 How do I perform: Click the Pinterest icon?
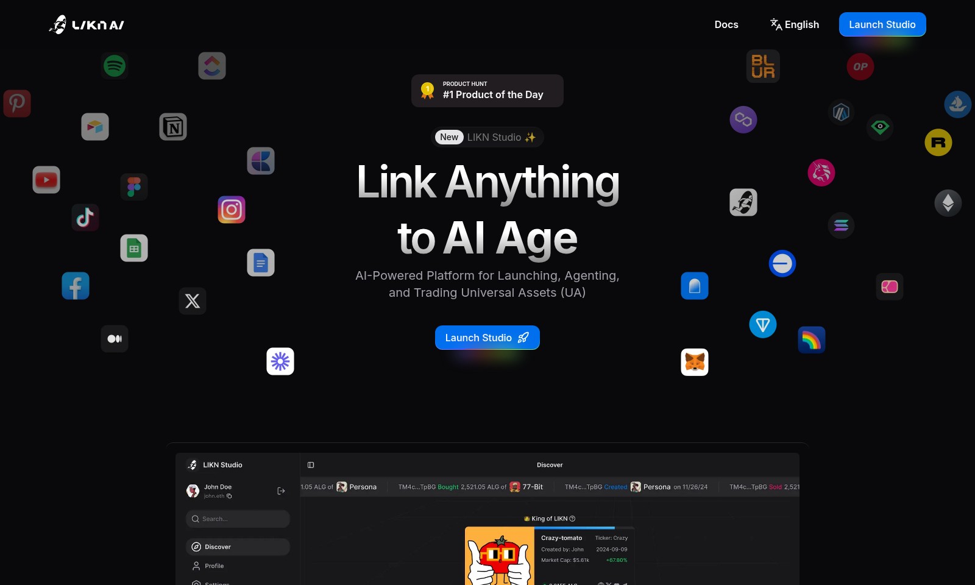pyautogui.click(x=17, y=104)
